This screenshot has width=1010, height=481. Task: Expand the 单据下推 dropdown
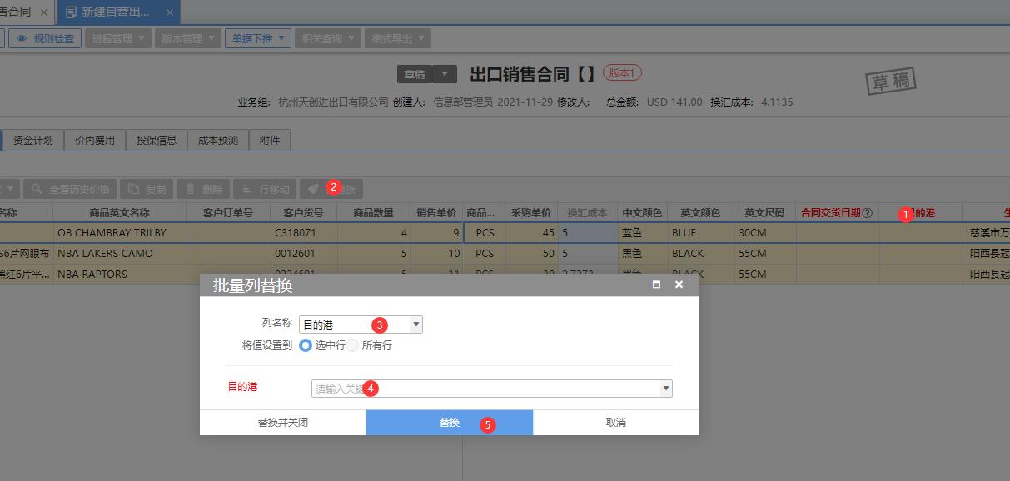(280, 37)
